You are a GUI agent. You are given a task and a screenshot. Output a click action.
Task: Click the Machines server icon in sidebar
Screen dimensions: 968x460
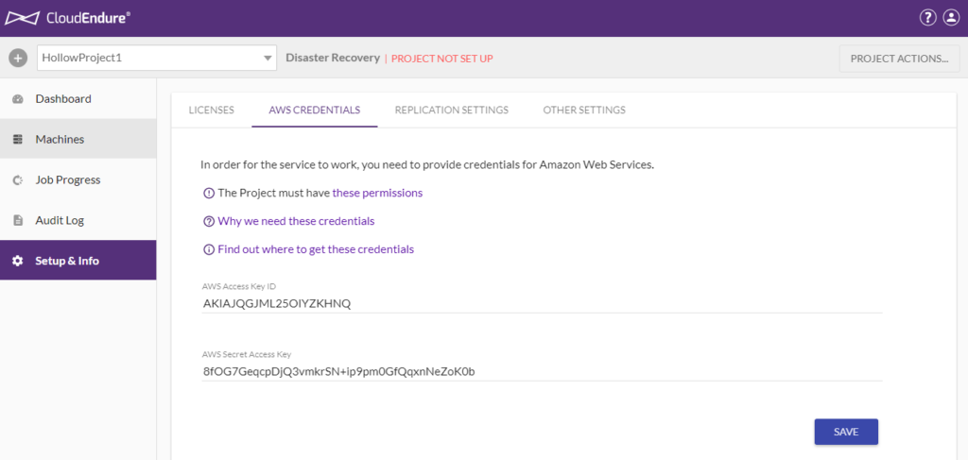(x=18, y=140)
